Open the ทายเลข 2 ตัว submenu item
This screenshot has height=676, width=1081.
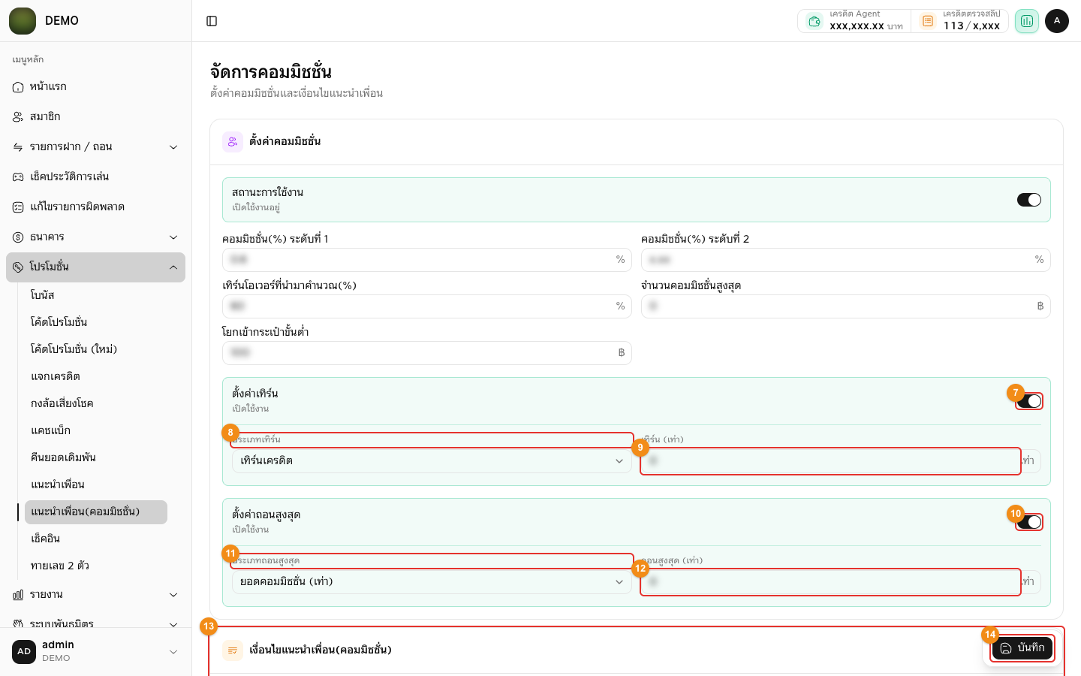click(96, 566)
